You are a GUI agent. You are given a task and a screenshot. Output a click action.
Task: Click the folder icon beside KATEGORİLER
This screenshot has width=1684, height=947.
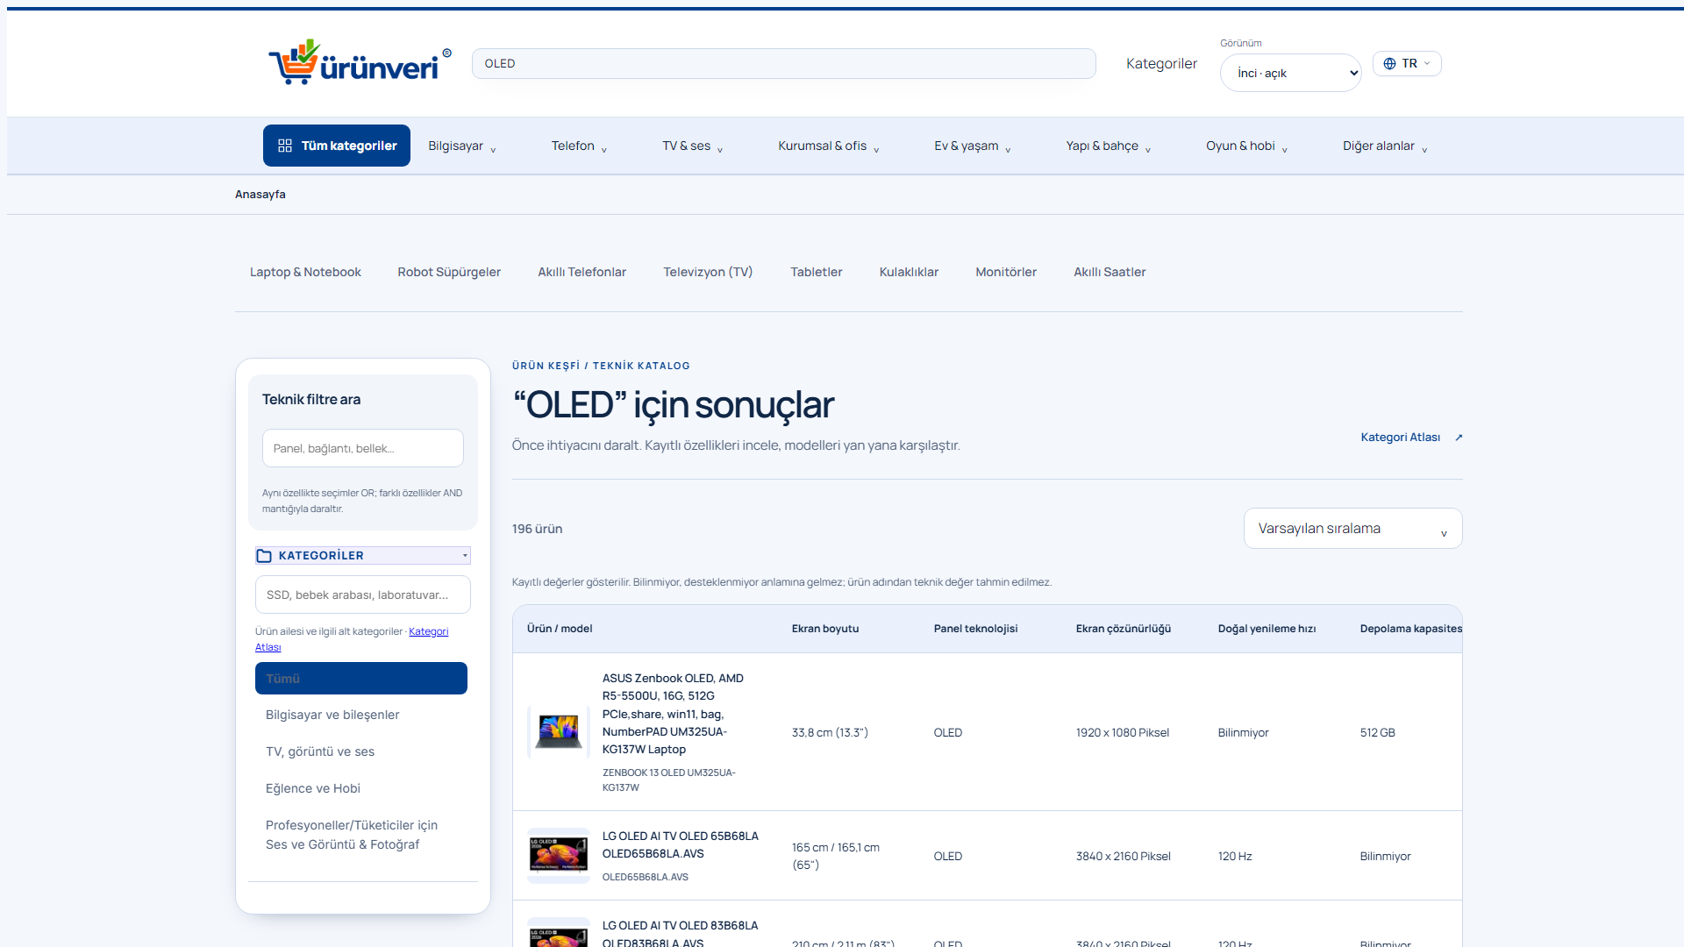[264, 555]
